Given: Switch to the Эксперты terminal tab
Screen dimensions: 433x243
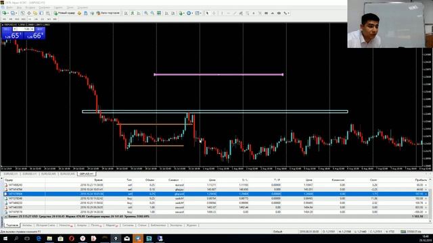Looking at the screenshot, I should [x=176, y=225].
